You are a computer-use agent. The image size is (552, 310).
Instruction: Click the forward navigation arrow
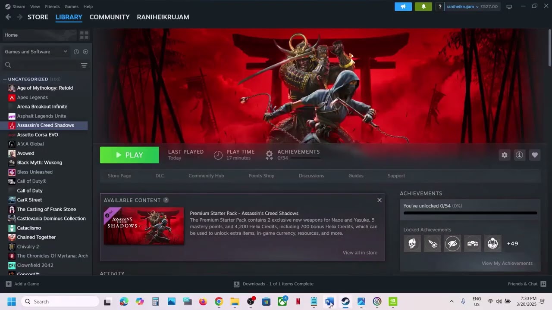(19, 17)
